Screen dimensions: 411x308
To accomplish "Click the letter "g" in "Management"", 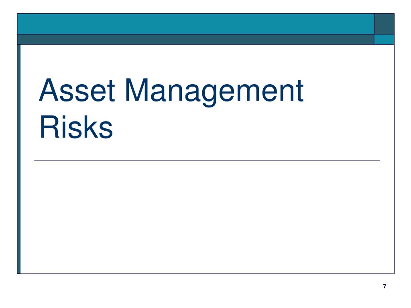I will 210,96.
